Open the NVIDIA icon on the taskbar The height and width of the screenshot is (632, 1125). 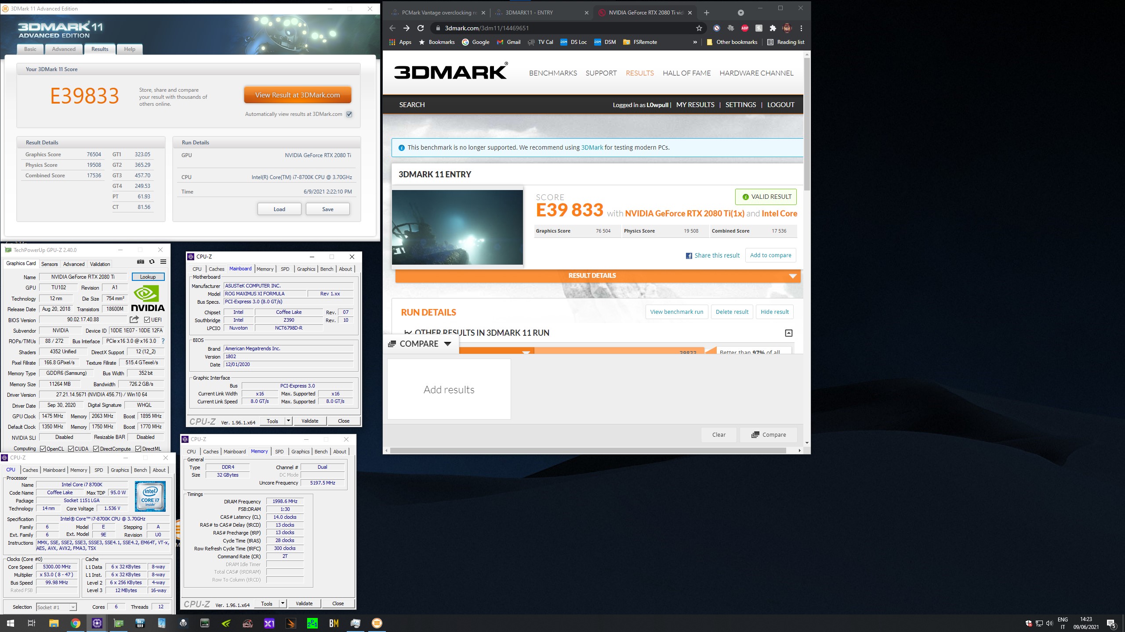click(226, 623)
